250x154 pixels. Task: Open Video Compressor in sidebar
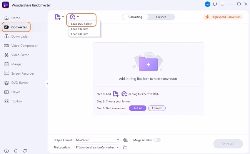pyautogui.click(x=24, y=46)
